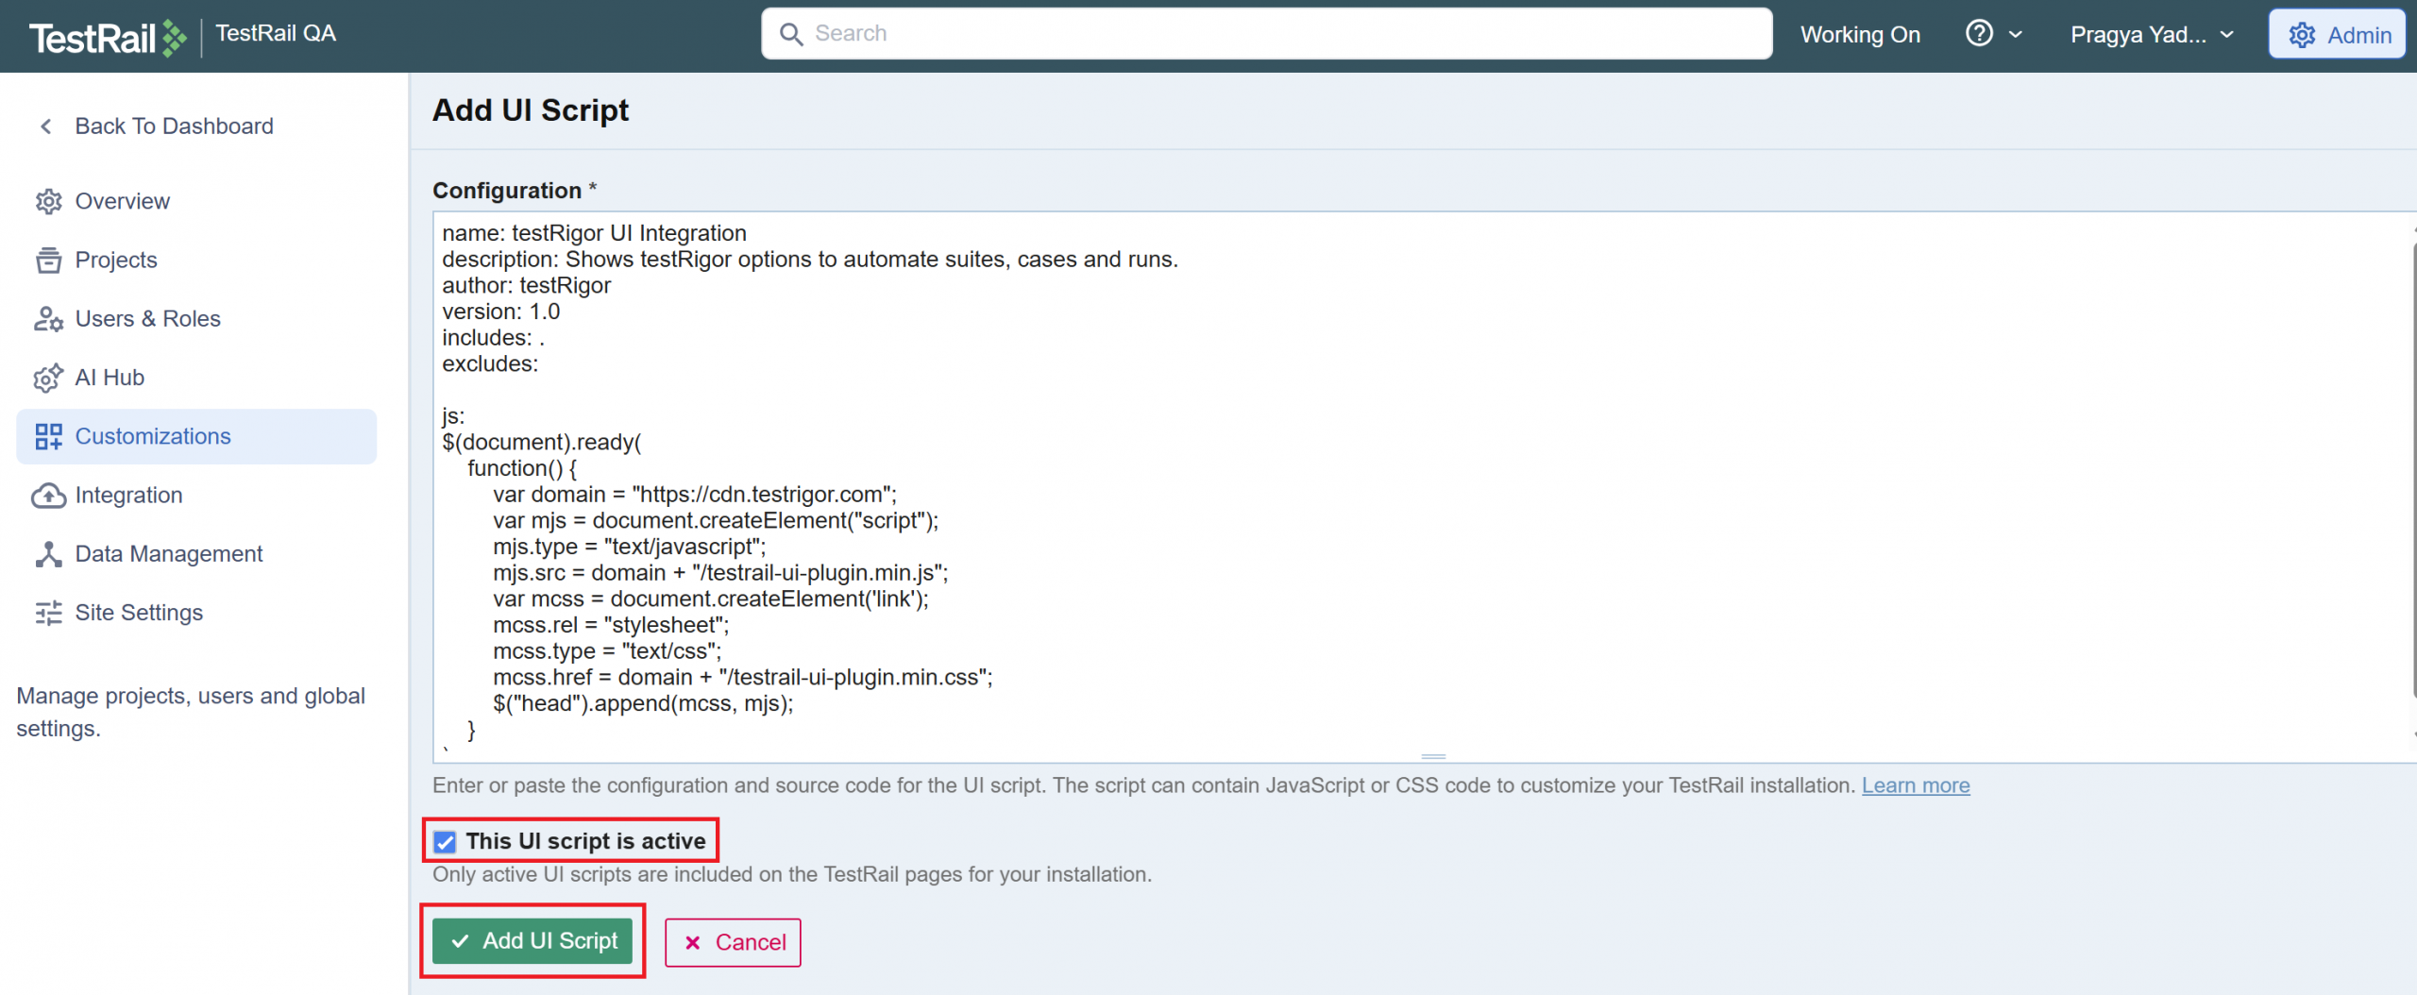Click the AI Hub icon
The image size is (2417, 995).
pyautogui.click(x=48, y=378)
